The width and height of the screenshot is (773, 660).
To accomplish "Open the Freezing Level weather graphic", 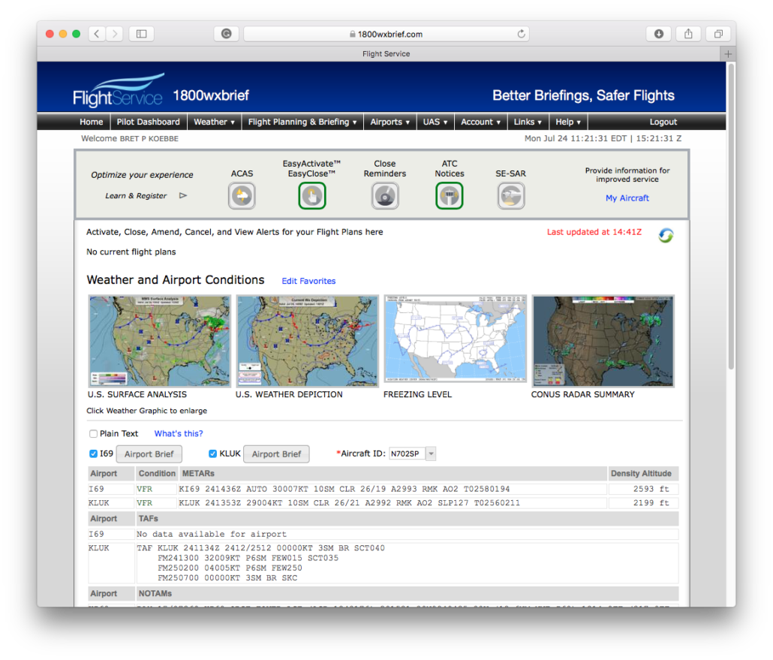I will pos(454,341).
